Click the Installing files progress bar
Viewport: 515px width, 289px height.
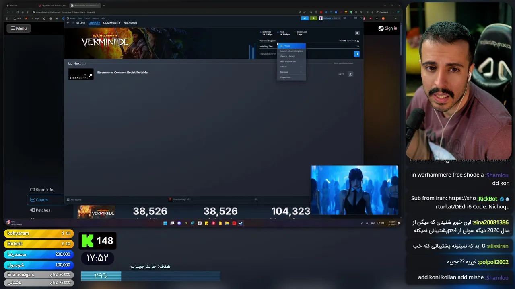309,49
